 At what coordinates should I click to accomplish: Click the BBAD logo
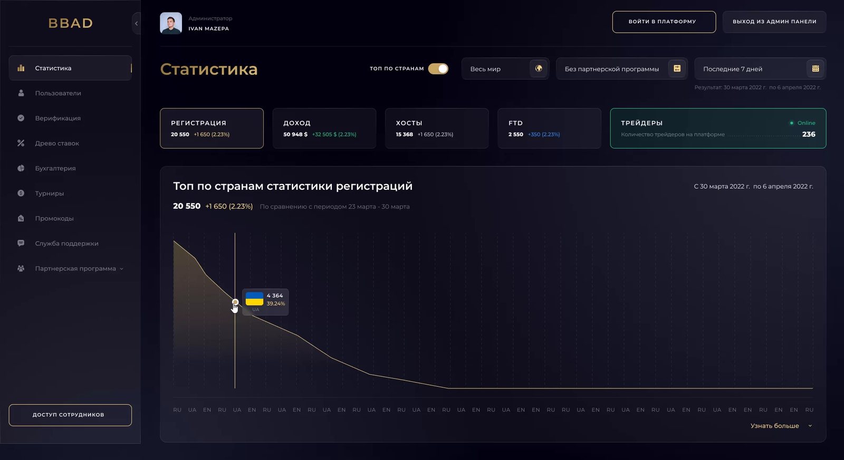[71, 23]
